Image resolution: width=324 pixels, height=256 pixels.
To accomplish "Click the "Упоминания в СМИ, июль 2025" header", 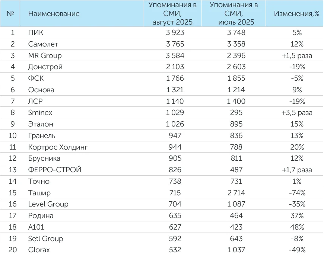I will pyautogui.click(x=234, y=14).
